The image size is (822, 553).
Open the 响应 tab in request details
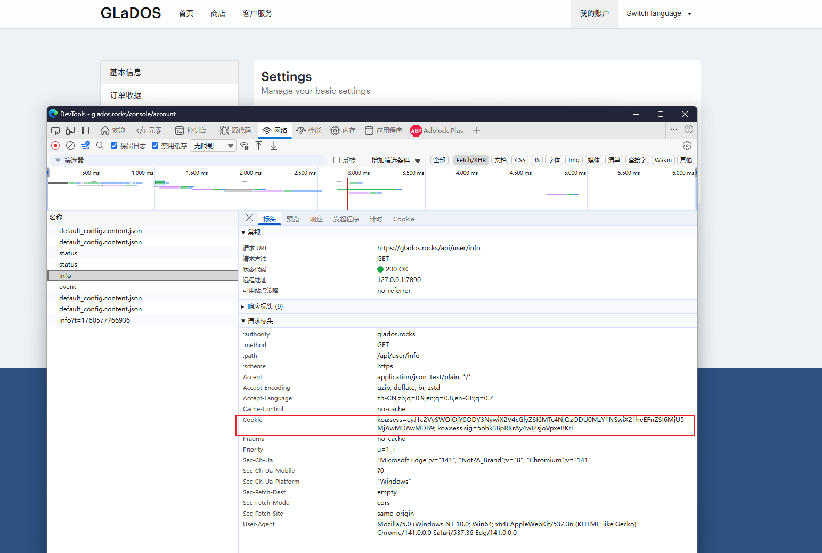[316, 219]
